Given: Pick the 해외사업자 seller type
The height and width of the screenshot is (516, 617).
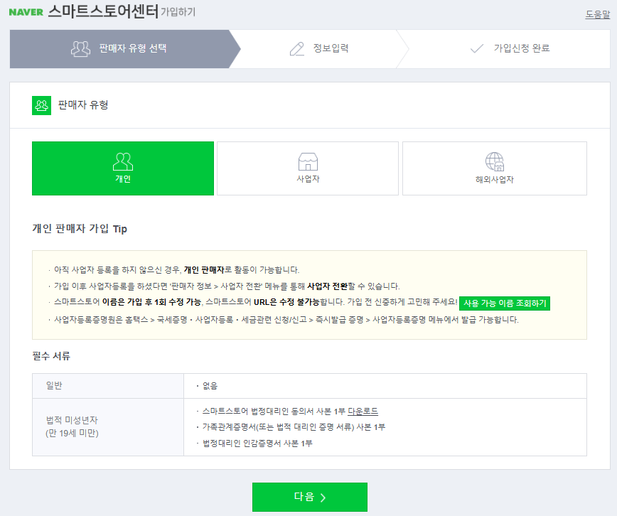Looking at the screenshot, I should (x=494, y=168).
